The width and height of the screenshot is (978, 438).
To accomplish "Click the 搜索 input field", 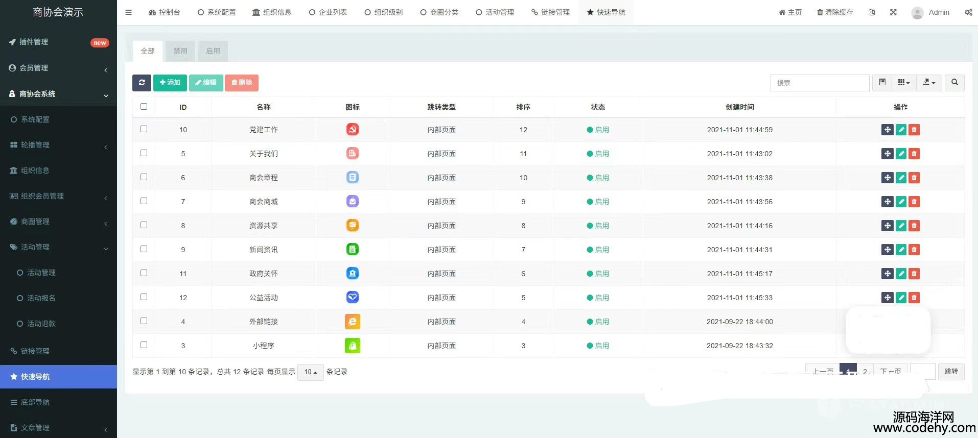I will 819,83.
